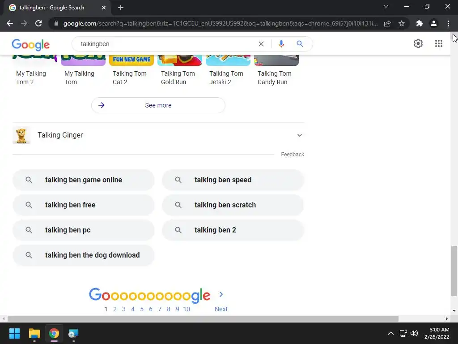Click the padlock site info icon

point(56,23)
